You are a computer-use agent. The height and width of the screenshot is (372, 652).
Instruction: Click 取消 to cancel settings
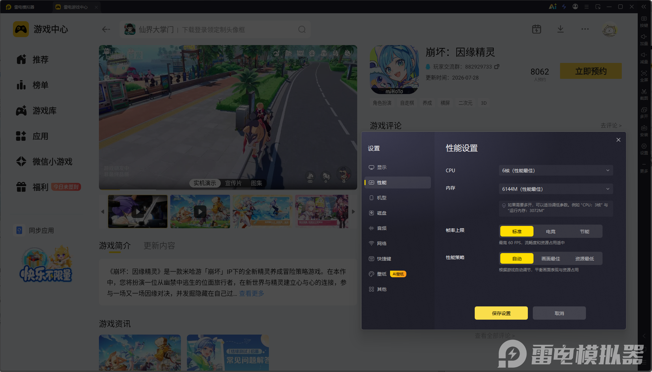pos(559,313)
